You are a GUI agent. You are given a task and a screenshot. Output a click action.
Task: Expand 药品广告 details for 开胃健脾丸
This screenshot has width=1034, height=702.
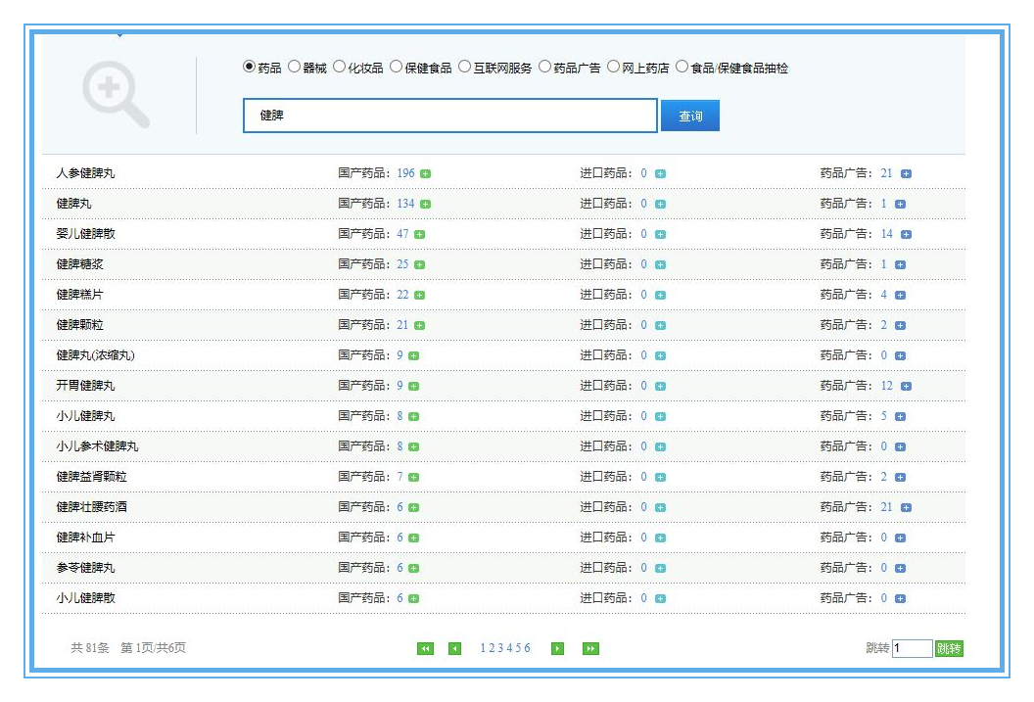pos(904,385)
